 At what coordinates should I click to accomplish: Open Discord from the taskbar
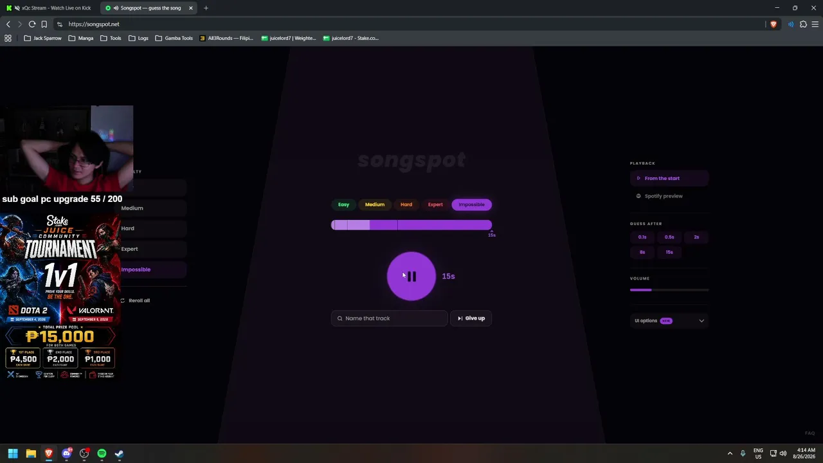(66, 454)
